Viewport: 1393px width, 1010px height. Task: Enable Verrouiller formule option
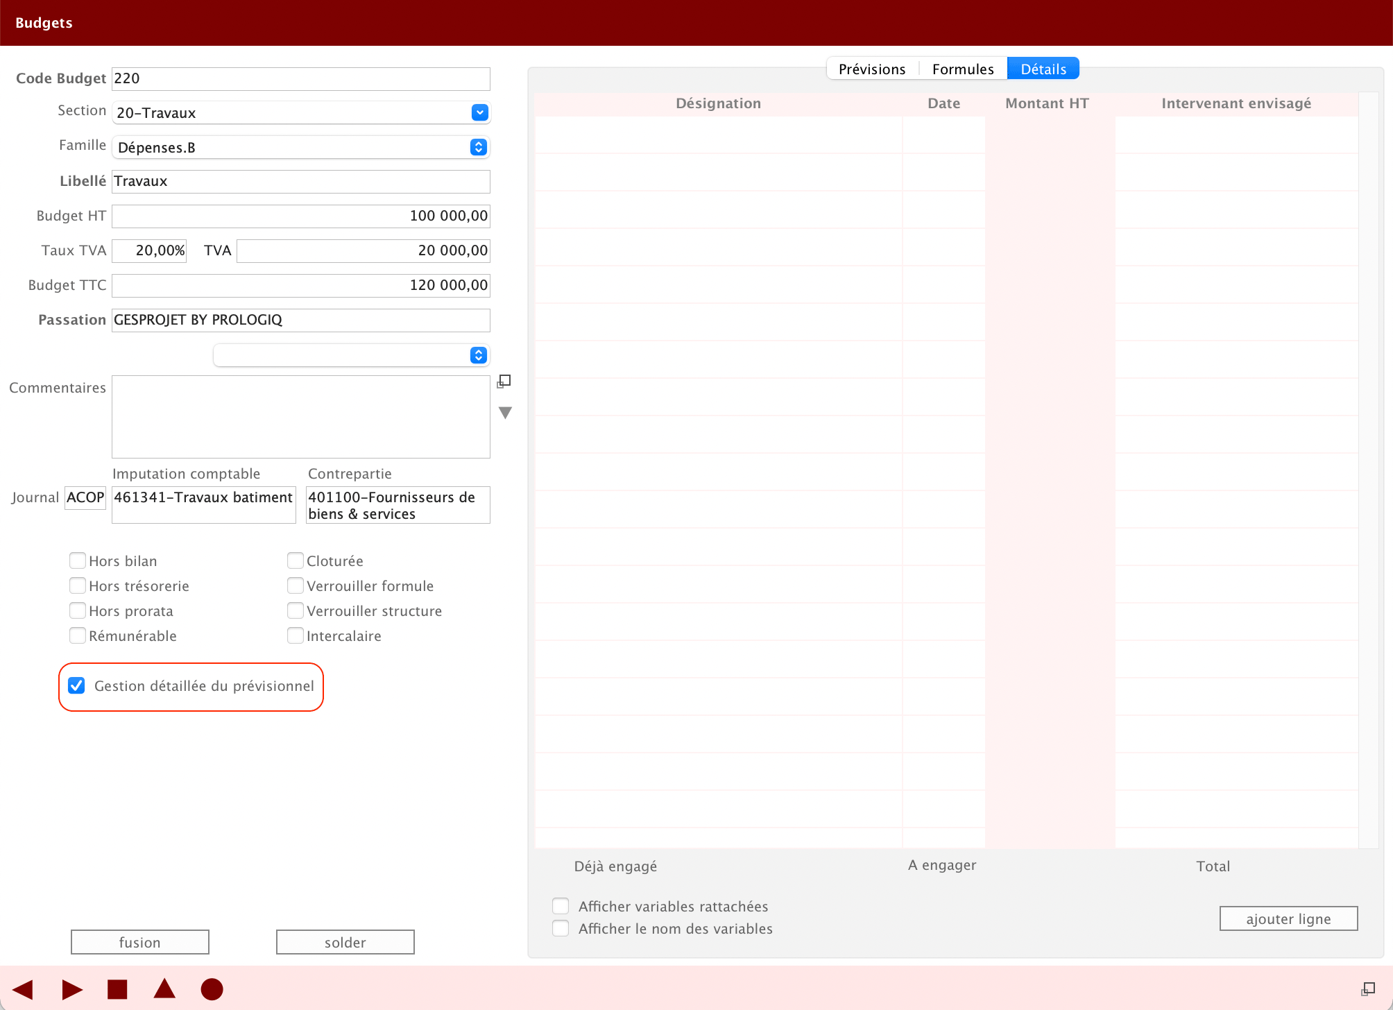[296, 585]
